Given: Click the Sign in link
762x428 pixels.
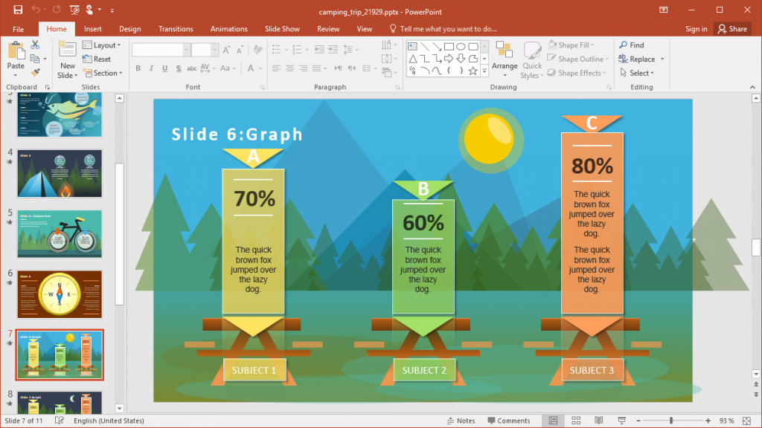Looking at the screenshot, I should [696, 28].
